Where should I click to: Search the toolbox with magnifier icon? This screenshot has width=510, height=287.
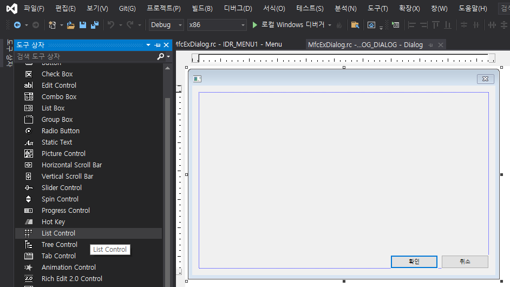pos(161,56)
